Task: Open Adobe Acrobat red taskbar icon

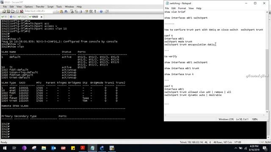Action: coord(83,148)
